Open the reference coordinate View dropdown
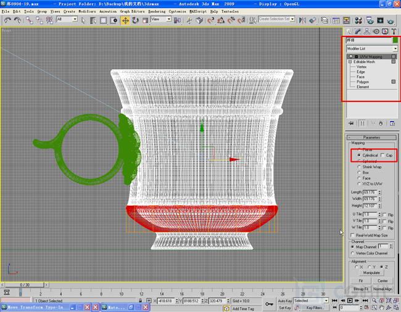 [169, 19]
